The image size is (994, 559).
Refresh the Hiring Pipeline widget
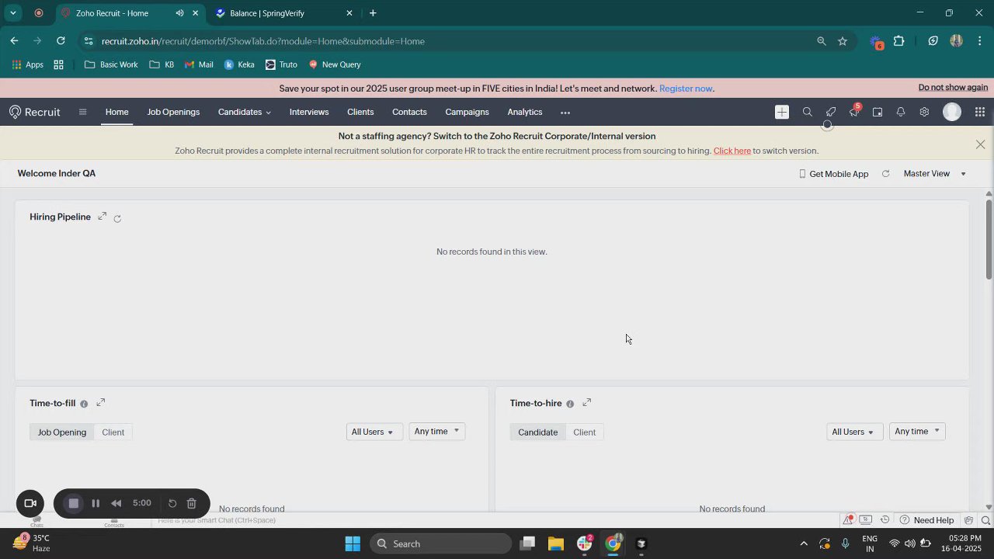click(x=117, y=218)
